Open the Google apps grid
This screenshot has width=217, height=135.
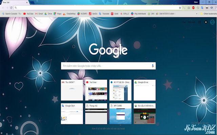tap(199, 22)
